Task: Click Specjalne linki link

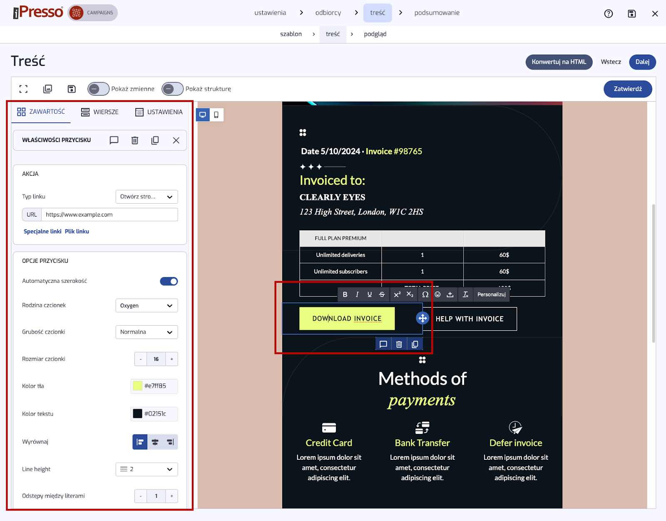Action: 42,232
